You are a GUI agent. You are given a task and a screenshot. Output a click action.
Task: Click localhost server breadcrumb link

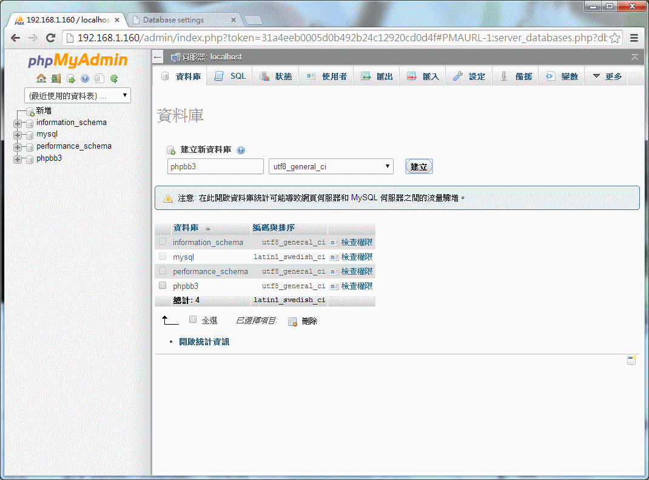226,57
